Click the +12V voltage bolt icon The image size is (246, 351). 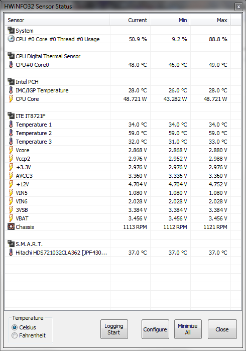(11, 184)
